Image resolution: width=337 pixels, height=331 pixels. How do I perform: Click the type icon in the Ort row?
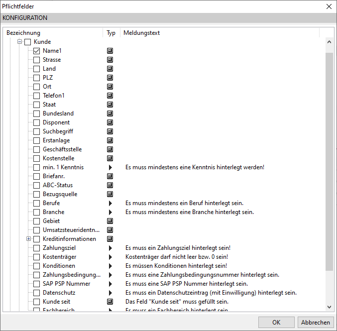(x=110, y=87)
